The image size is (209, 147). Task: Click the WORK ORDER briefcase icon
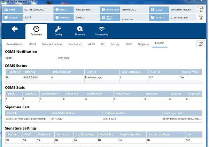pyautogui.click(x=103, y=18)
